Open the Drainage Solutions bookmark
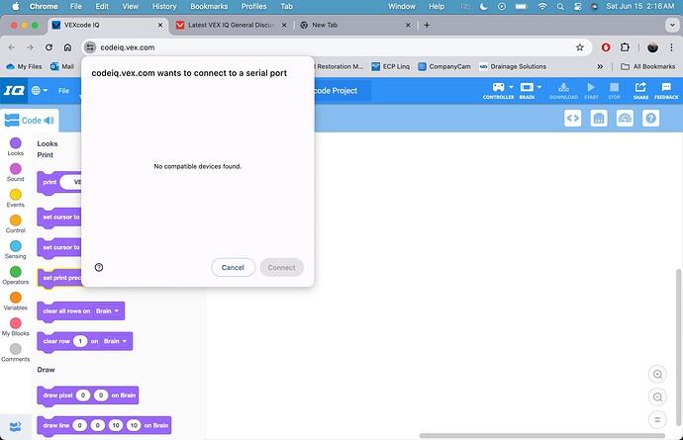The width and height of the screenshot is (683, 440). (x=514, y=66)
